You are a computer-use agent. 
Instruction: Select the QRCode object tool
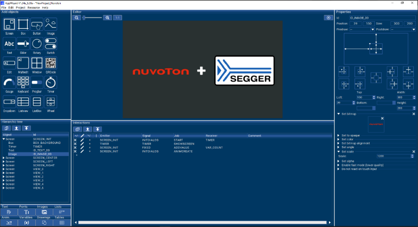[51, 63]
